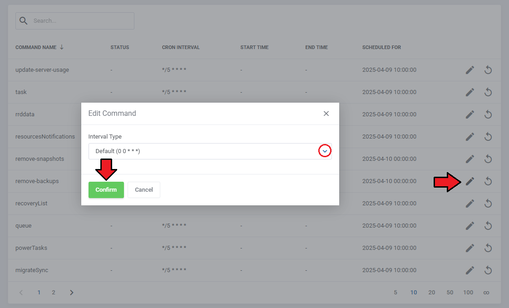Show 20 rows per page
509x308 pixels.
pyautogui.click(x=432, y=293)
